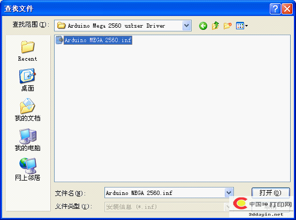Select the Arduino MEGA 2560.inf file

pyautogui.click(x=98, y=40)
